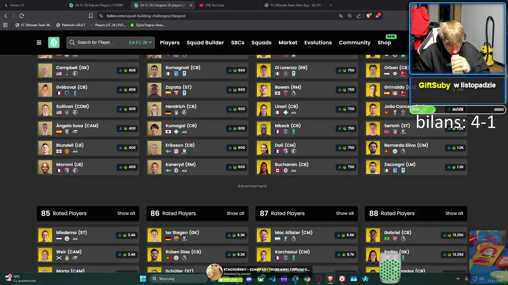Bookmark this page icon
This screenshot has width=508, height=285.
point(90,16)
